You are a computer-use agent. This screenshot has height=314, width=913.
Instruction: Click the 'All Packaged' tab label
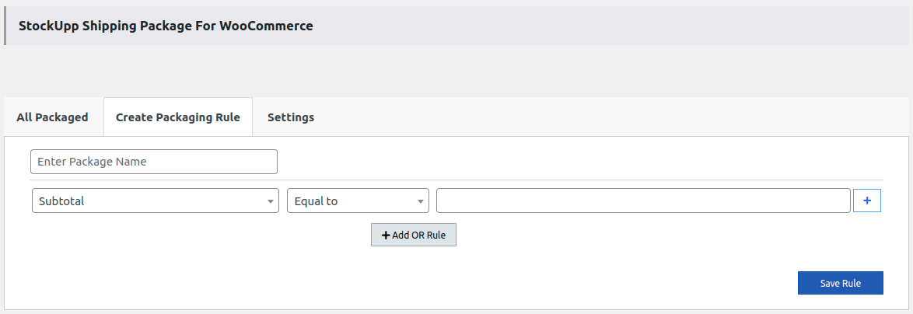(x=52, y=117)
